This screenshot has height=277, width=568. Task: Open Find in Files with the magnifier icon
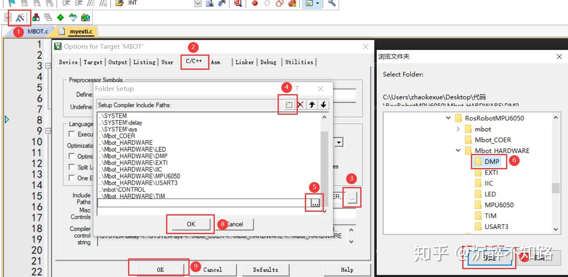pyautogui.click(x=238, y=3)
